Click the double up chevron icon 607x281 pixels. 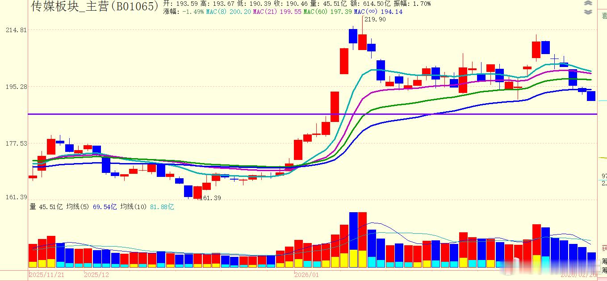[x=588, y=4]
